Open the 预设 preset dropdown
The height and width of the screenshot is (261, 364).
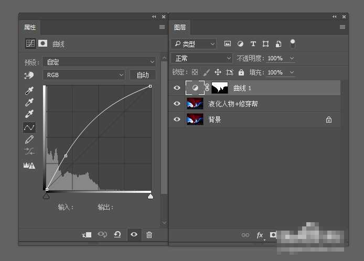pos(100,62)
